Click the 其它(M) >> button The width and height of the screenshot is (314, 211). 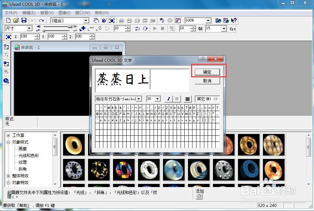coord(207,99)
